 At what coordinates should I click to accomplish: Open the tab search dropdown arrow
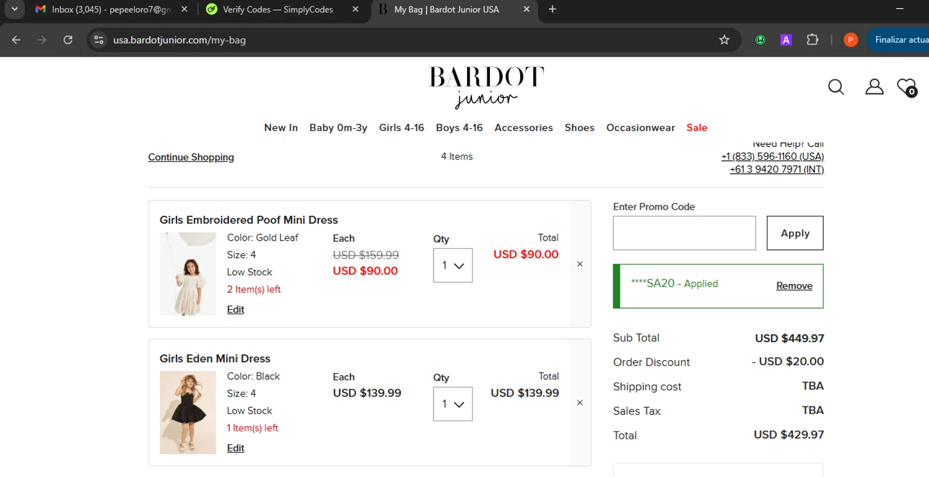(x=14, y=9)
